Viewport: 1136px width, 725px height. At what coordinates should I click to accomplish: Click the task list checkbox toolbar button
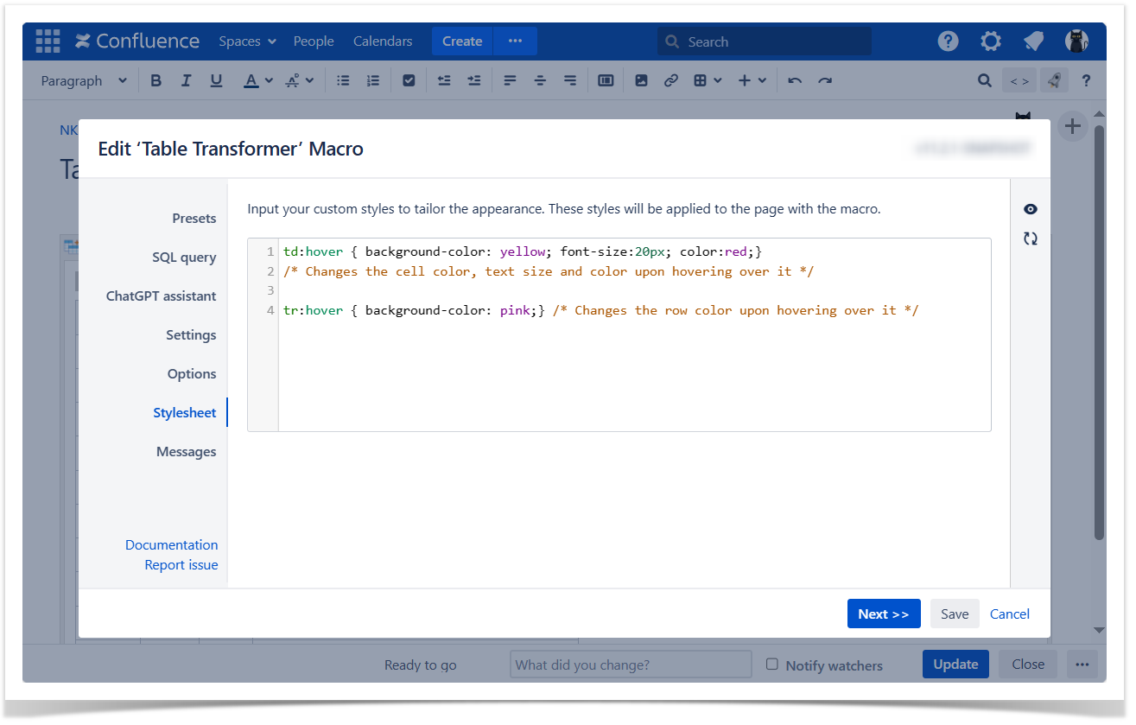pyautogui.click(x=409, y=80)
